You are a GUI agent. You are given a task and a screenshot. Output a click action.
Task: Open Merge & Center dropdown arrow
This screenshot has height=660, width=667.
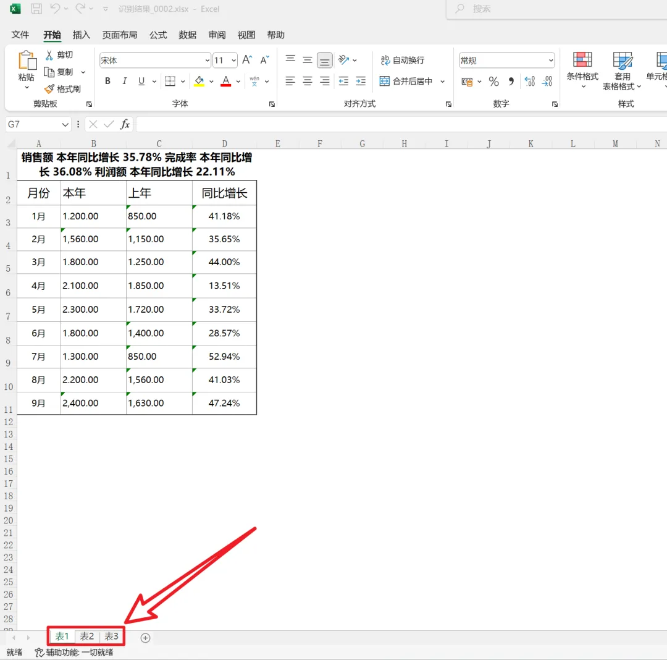click(442, 82)
